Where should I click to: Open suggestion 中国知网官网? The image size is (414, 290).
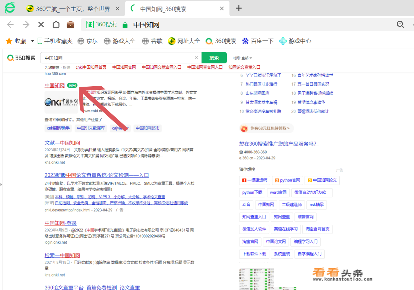[x=124, y=67]
